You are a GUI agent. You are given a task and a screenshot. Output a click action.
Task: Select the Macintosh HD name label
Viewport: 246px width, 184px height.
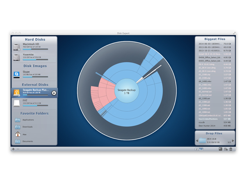click(31, 44)
